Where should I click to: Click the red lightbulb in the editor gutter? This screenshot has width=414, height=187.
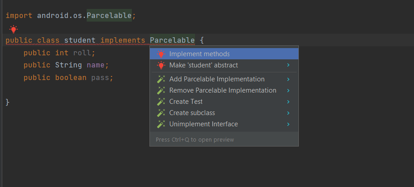pos(14,29)
